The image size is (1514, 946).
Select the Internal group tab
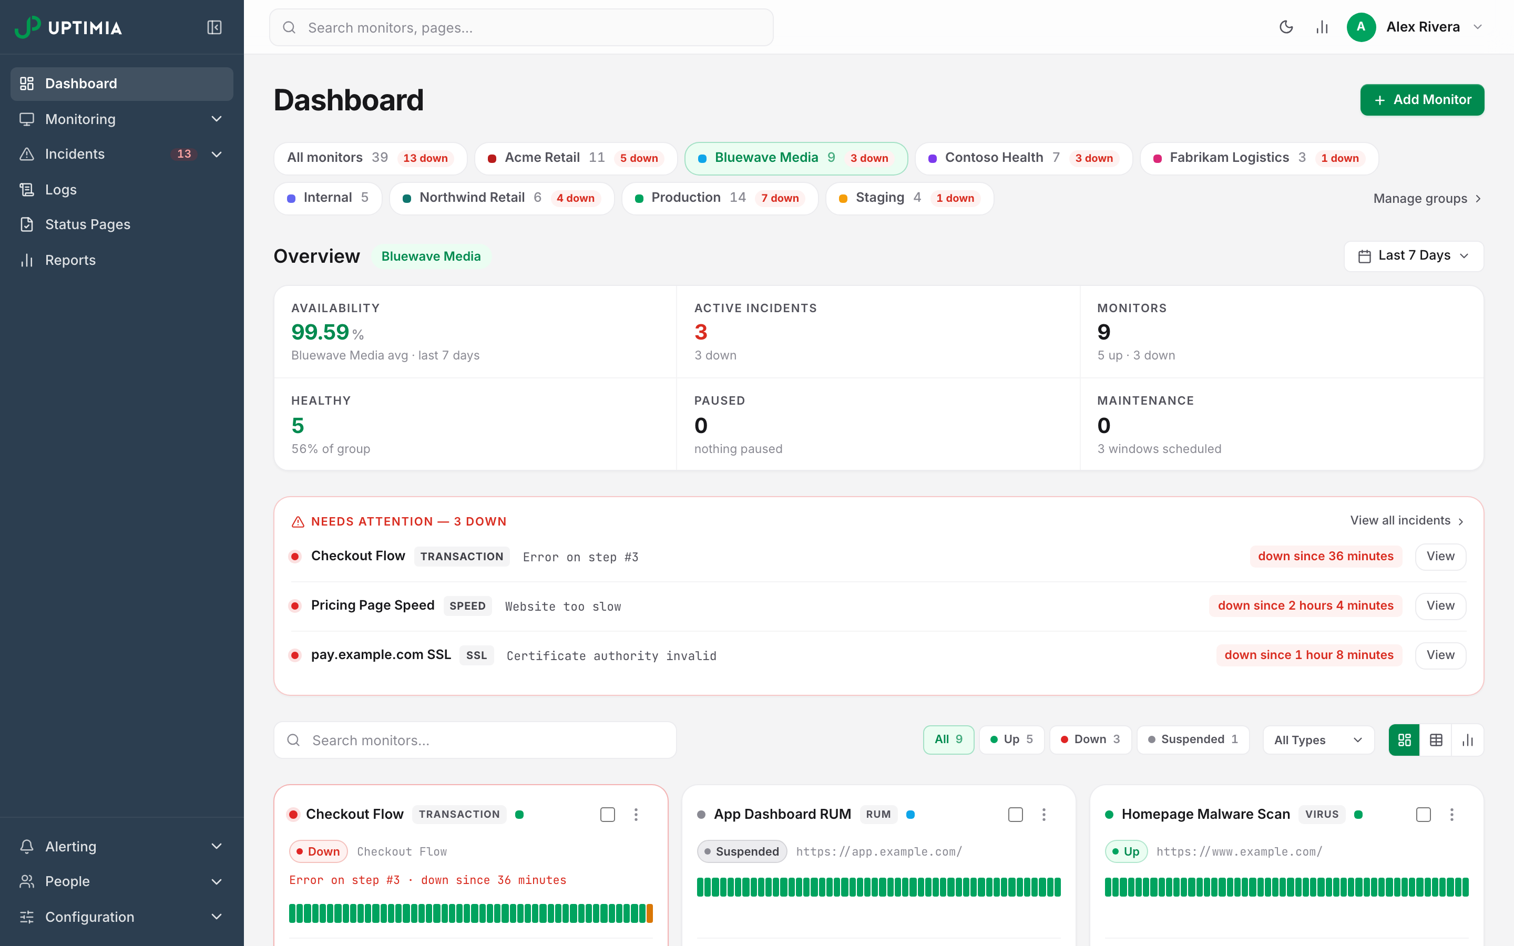click(328, 198)
